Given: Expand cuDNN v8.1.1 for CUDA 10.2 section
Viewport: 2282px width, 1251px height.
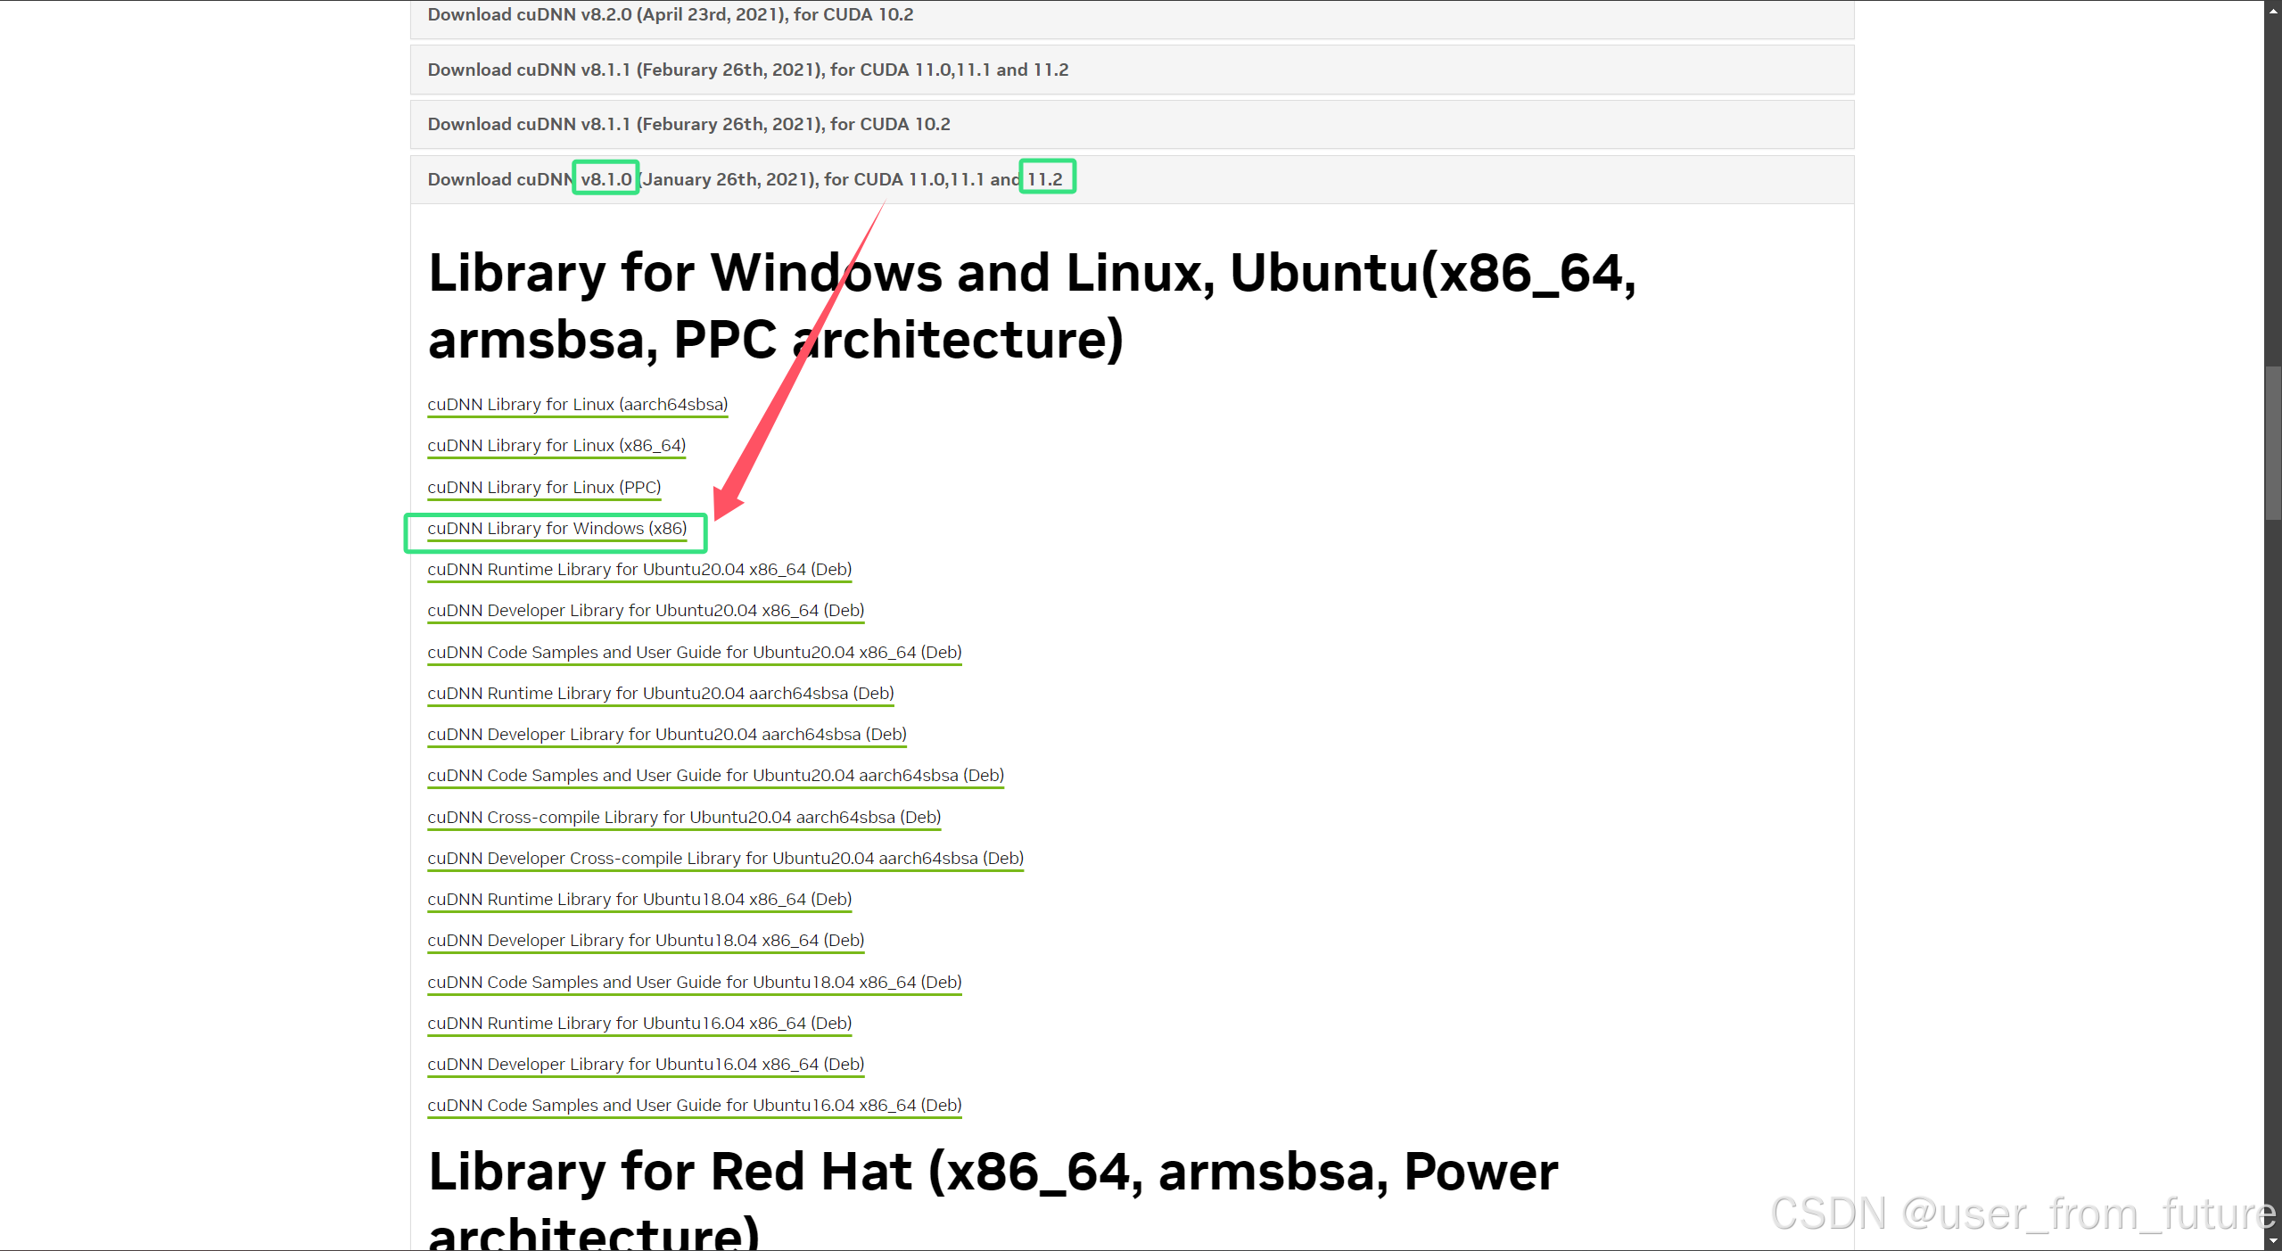Looking at the screenshot, I should pyautogui.click(x=1132, y=124).
